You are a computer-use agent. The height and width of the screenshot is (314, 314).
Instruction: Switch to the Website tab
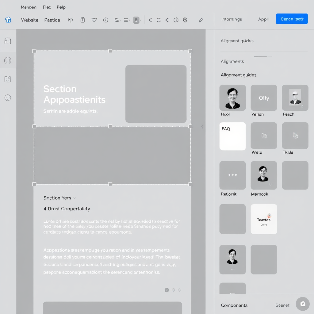pyautogui.click(x=30, y=20)
